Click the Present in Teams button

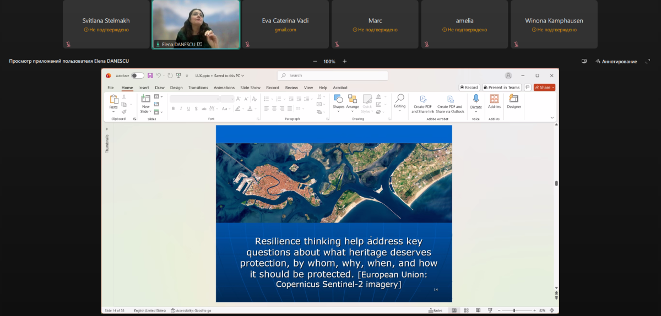[501, 88]
